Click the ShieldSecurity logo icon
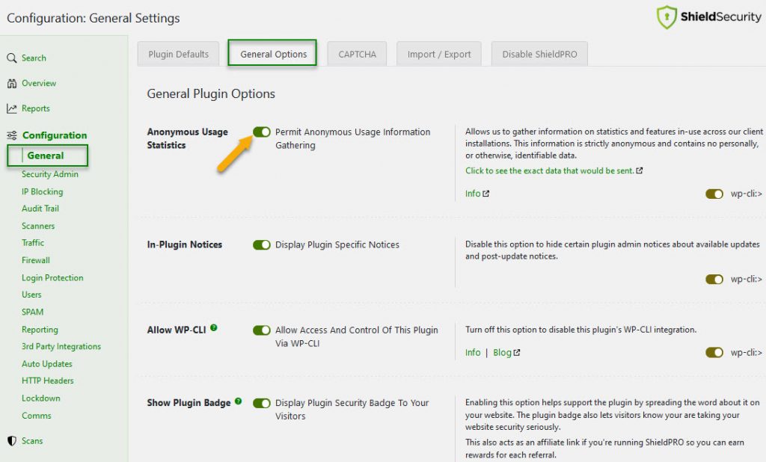This screenshot has height=462, width=766. tap(667, 17)
